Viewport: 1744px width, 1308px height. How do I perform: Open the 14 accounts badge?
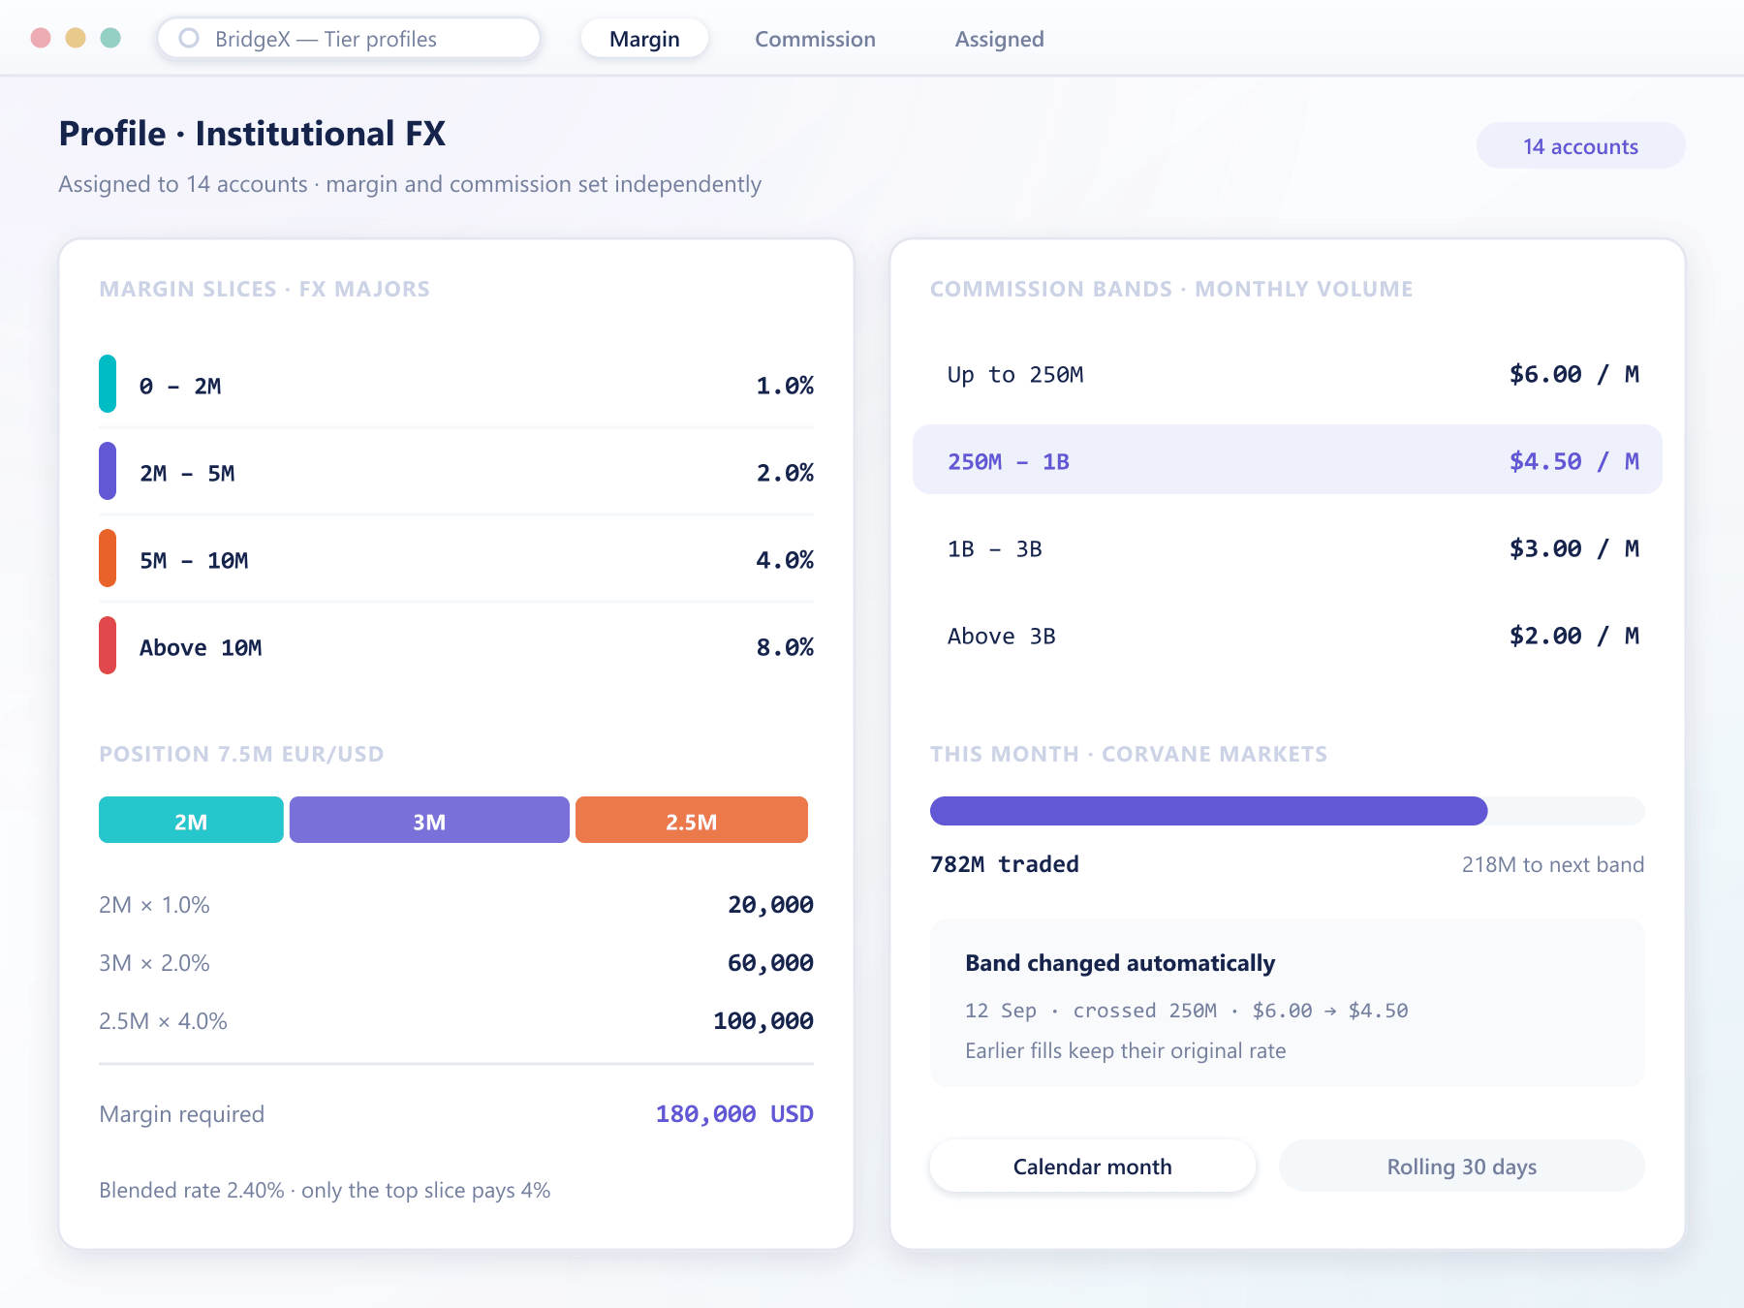point(1580,146)
